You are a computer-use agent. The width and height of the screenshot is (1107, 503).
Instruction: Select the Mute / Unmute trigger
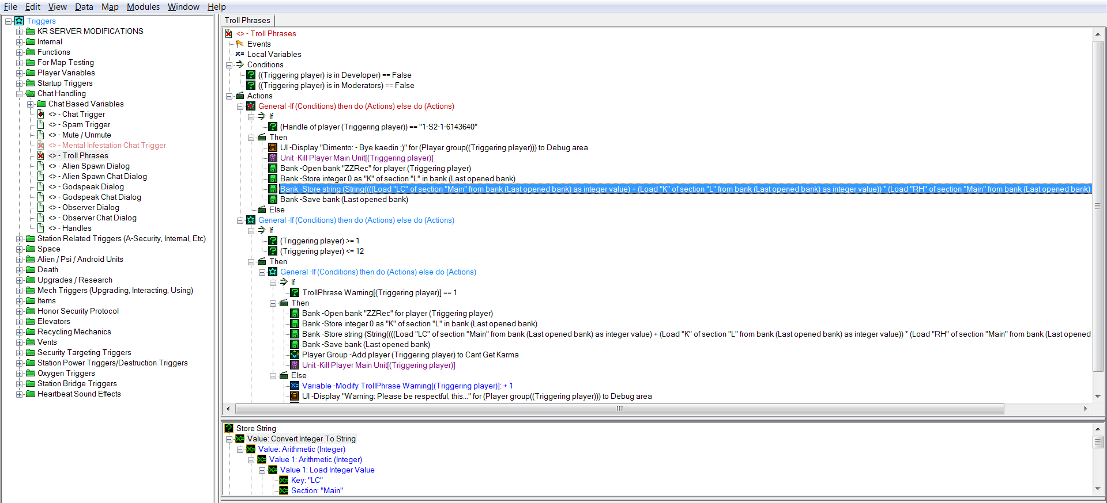click(80, 135)
